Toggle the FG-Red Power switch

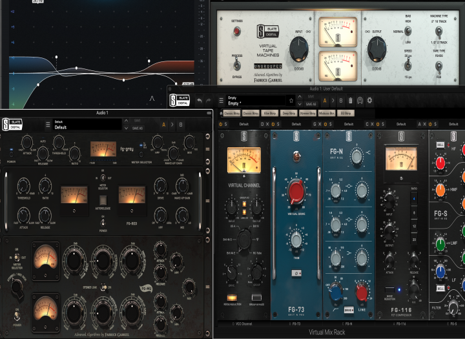pyautogui.click(x=103, y=222)
